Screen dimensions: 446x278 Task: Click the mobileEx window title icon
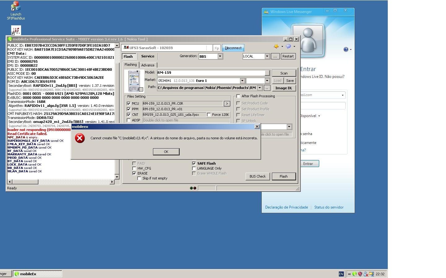[10, 39]
